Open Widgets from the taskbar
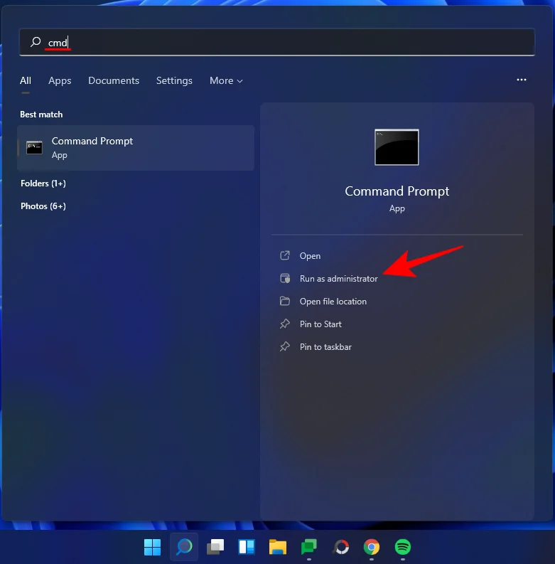Screen dimensions: 555x564 [247, 547]
